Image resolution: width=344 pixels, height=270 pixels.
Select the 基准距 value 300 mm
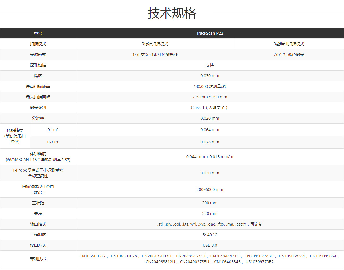click(x=210, y=203)
